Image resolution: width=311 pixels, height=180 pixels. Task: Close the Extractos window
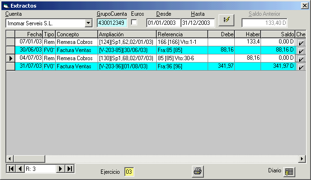point(304,6)
